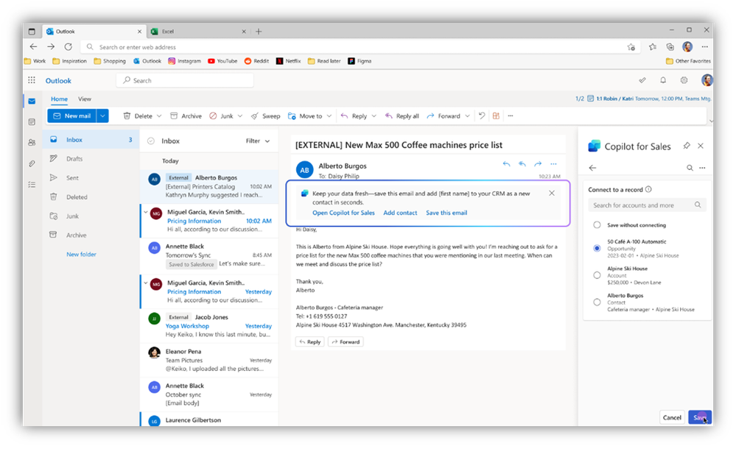Go back in Copilot for Sales pane
Image resolution: width=736 pixels, height=449 pixels.
[593, 168]
